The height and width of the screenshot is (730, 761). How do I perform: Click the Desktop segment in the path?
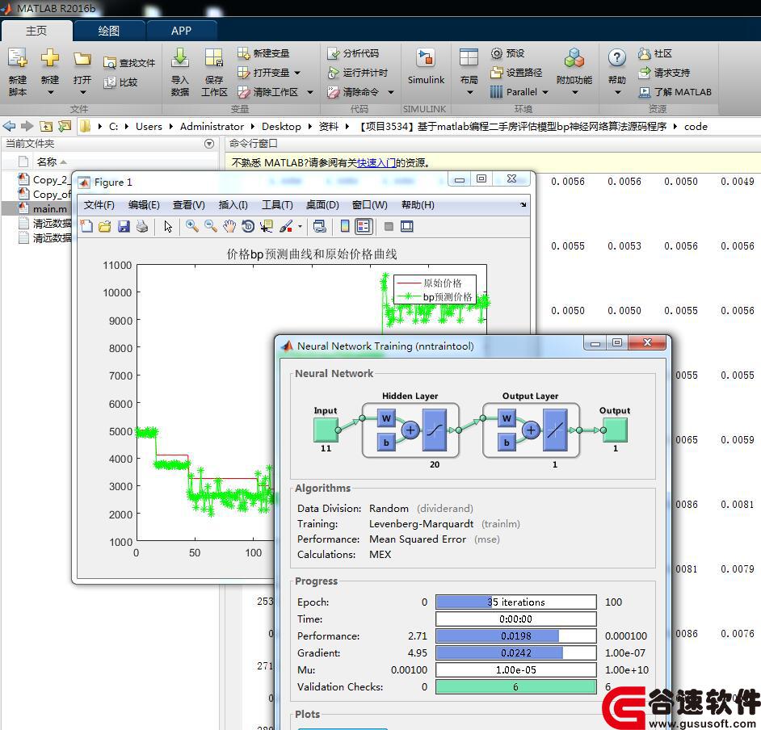click(281, 127)
